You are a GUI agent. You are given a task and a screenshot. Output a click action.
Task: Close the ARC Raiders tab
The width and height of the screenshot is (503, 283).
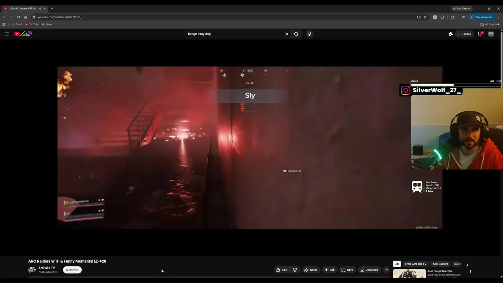45,8
